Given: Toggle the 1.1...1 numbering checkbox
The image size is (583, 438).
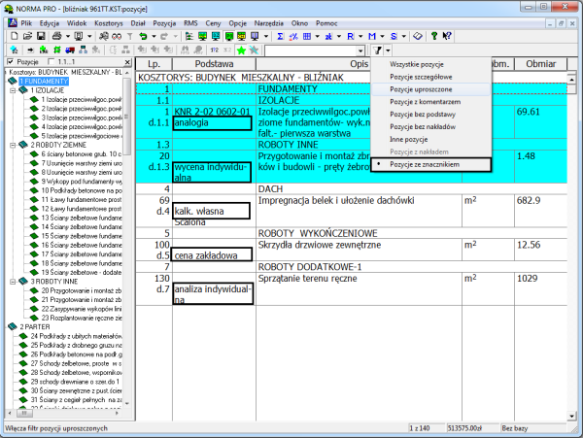Looking at the screenshot, I should pos(52,62).
